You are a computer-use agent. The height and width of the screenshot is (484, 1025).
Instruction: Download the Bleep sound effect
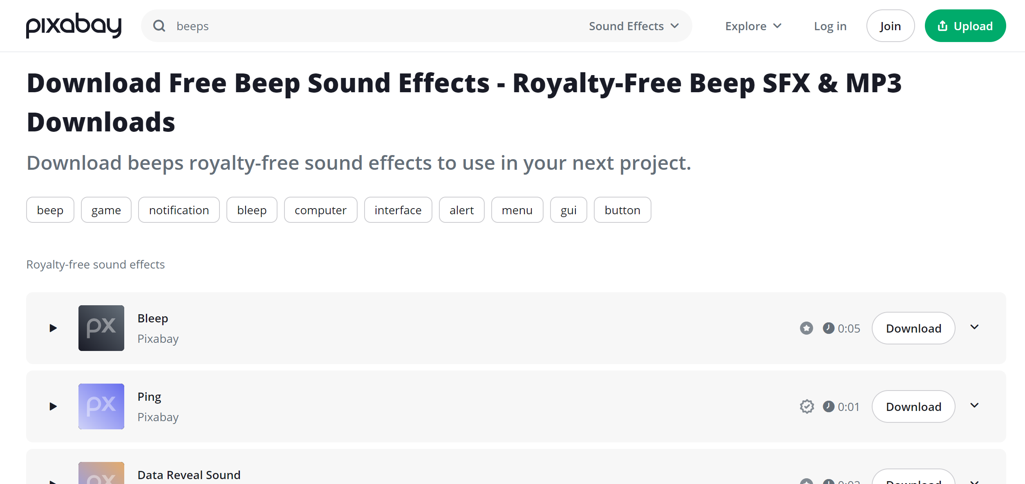[x=913, y=328]
